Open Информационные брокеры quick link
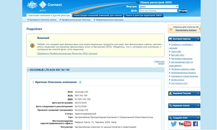The image size is (217, 130). click(183, 73)
